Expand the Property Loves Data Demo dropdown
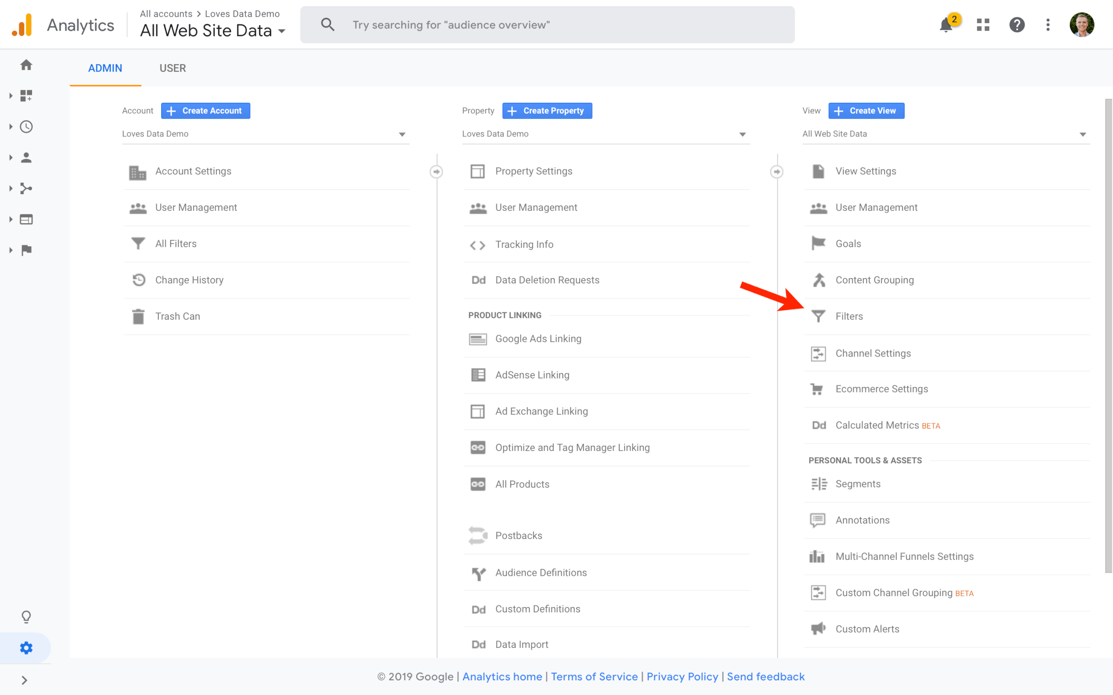The height and width of the screenshot is (695, 1113). coord(605,134)
